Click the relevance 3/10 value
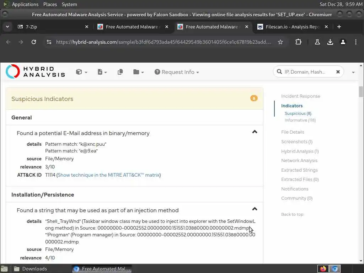This screenshot has height=273, width=364. coord(50,167)
